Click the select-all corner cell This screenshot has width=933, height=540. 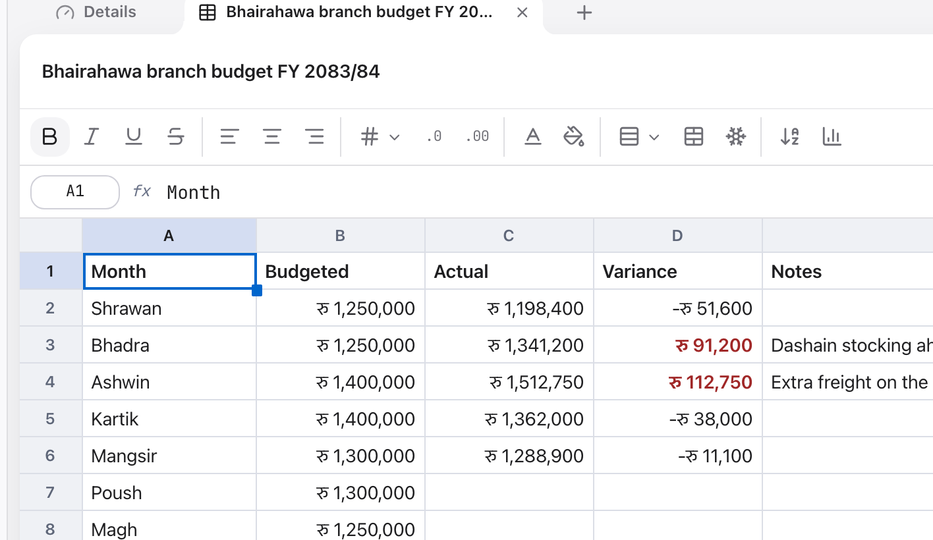coord(51,236)
